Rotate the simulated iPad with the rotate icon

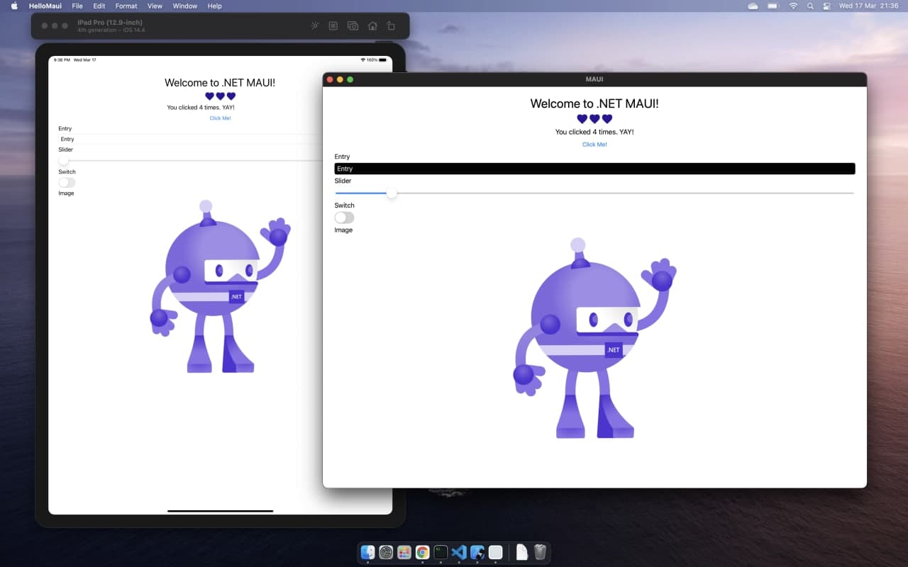[391, 26]
